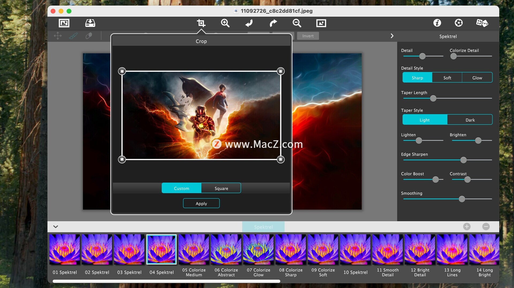Select the 01 Spektrel preset thumbnail
This screenshot has width=514, height=288.
click(65, 249)
